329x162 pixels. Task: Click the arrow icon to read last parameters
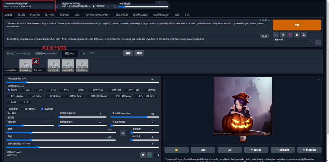click(x=276, y=35)
